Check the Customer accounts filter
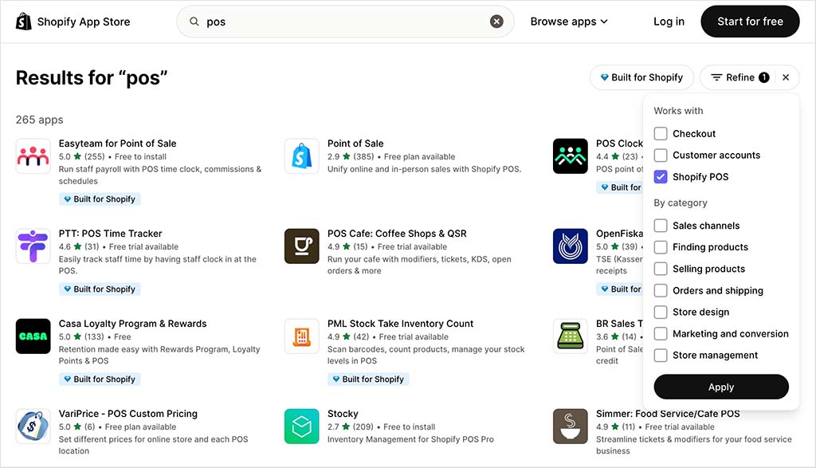This screenshot has width=816, height=468. tap(661, 155)
